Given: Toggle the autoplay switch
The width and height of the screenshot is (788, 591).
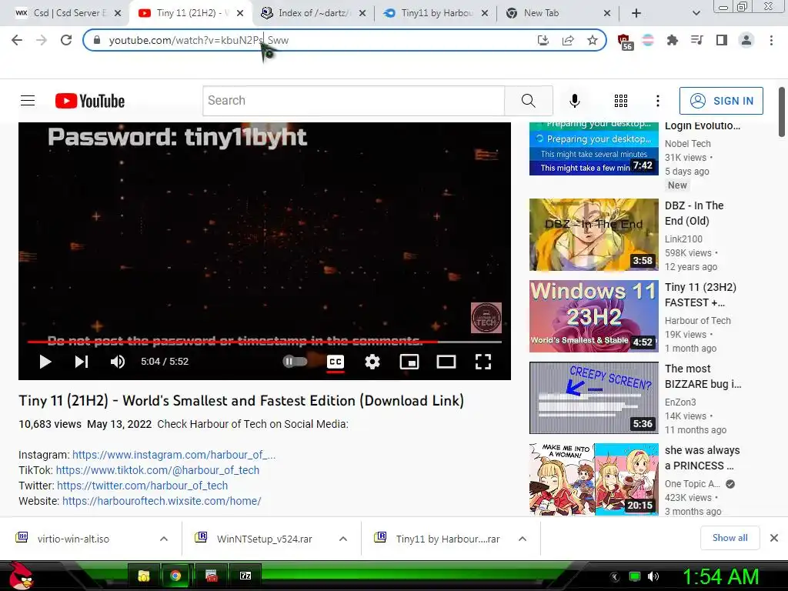Looking at the screenshot, I should pos(295,362).
